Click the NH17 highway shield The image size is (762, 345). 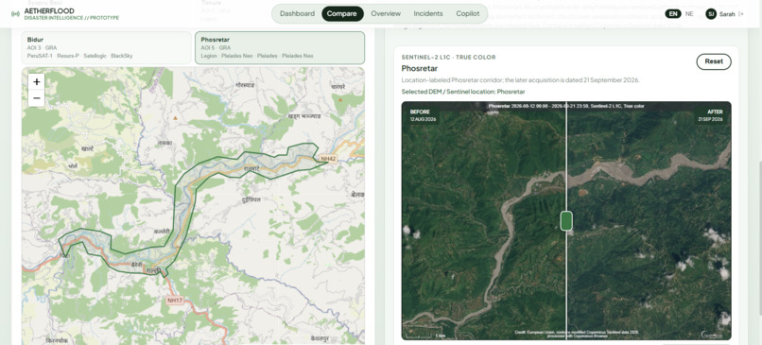175,301
